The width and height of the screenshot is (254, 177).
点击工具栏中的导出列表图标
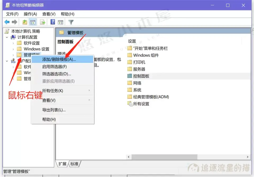pos(43,22)
